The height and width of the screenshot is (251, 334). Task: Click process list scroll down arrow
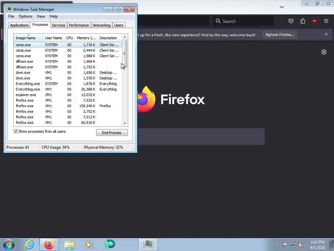[x=125, y=123]
